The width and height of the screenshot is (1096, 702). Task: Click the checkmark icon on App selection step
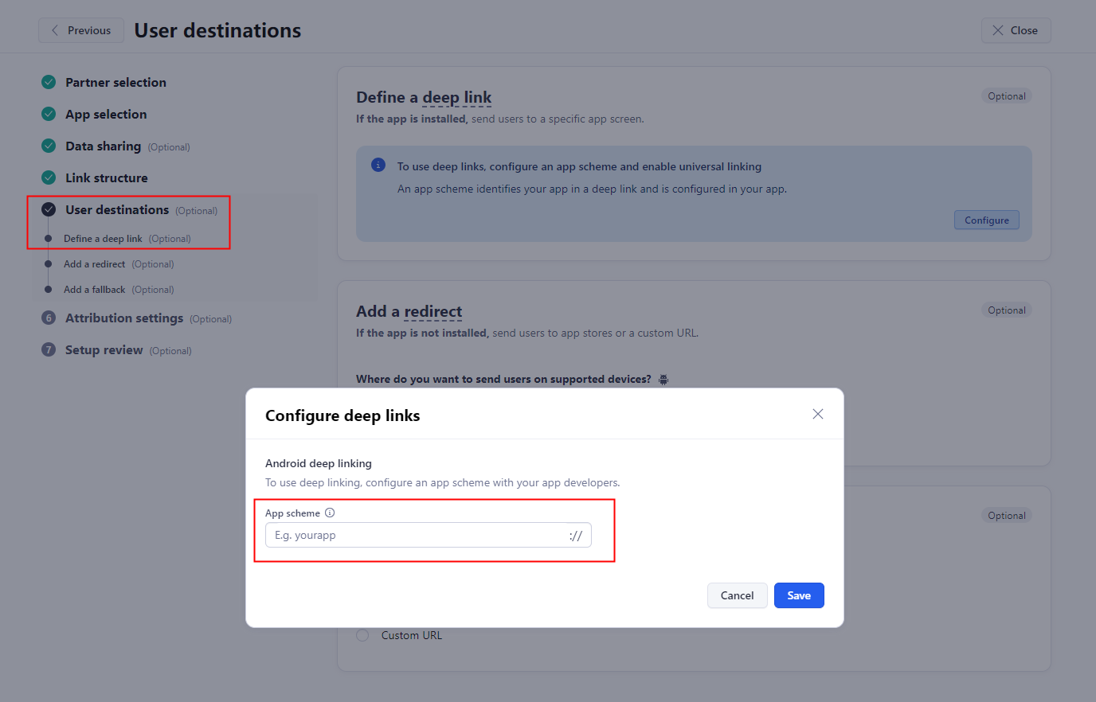48,114
